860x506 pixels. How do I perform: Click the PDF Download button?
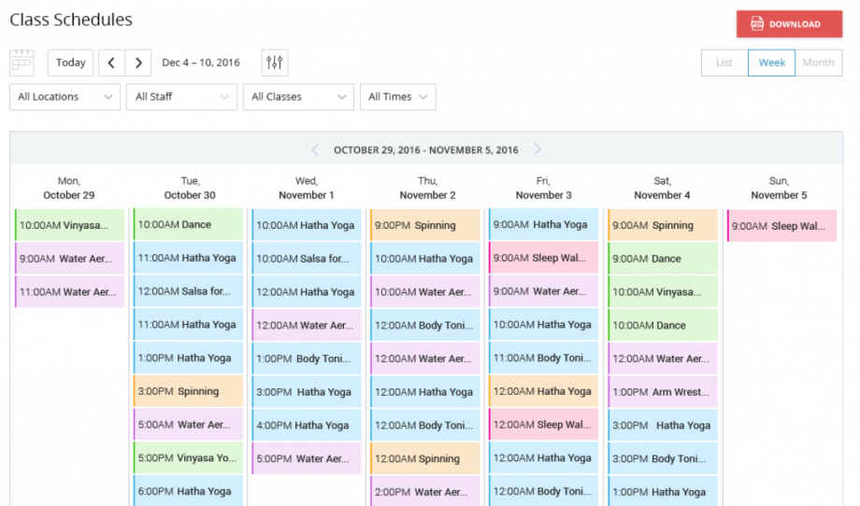coord(789,24)
